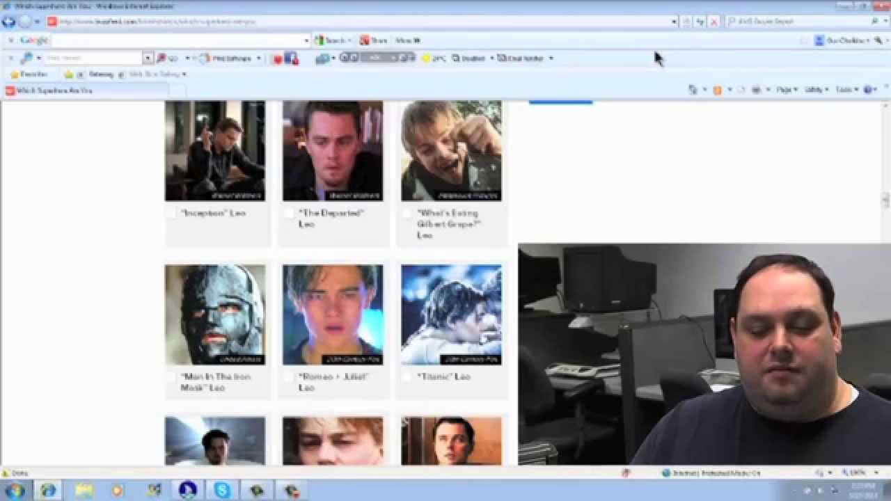The image size is (891, 501).
Task: Click the Print icon on command bar
Action: pos(756,90)
